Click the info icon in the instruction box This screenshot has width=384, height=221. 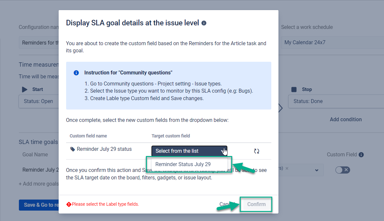(76, 72)
